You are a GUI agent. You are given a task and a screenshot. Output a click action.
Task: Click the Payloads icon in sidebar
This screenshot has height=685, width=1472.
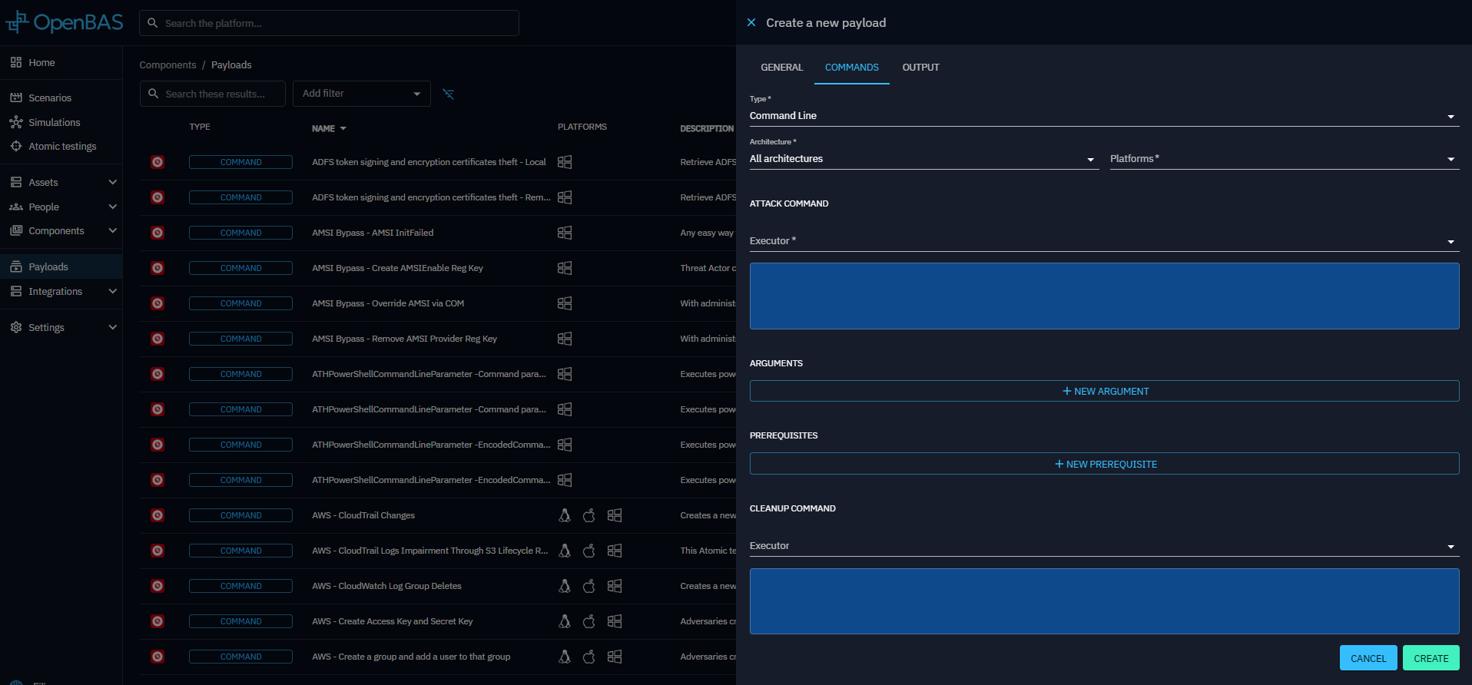click(x=16, y=267)
